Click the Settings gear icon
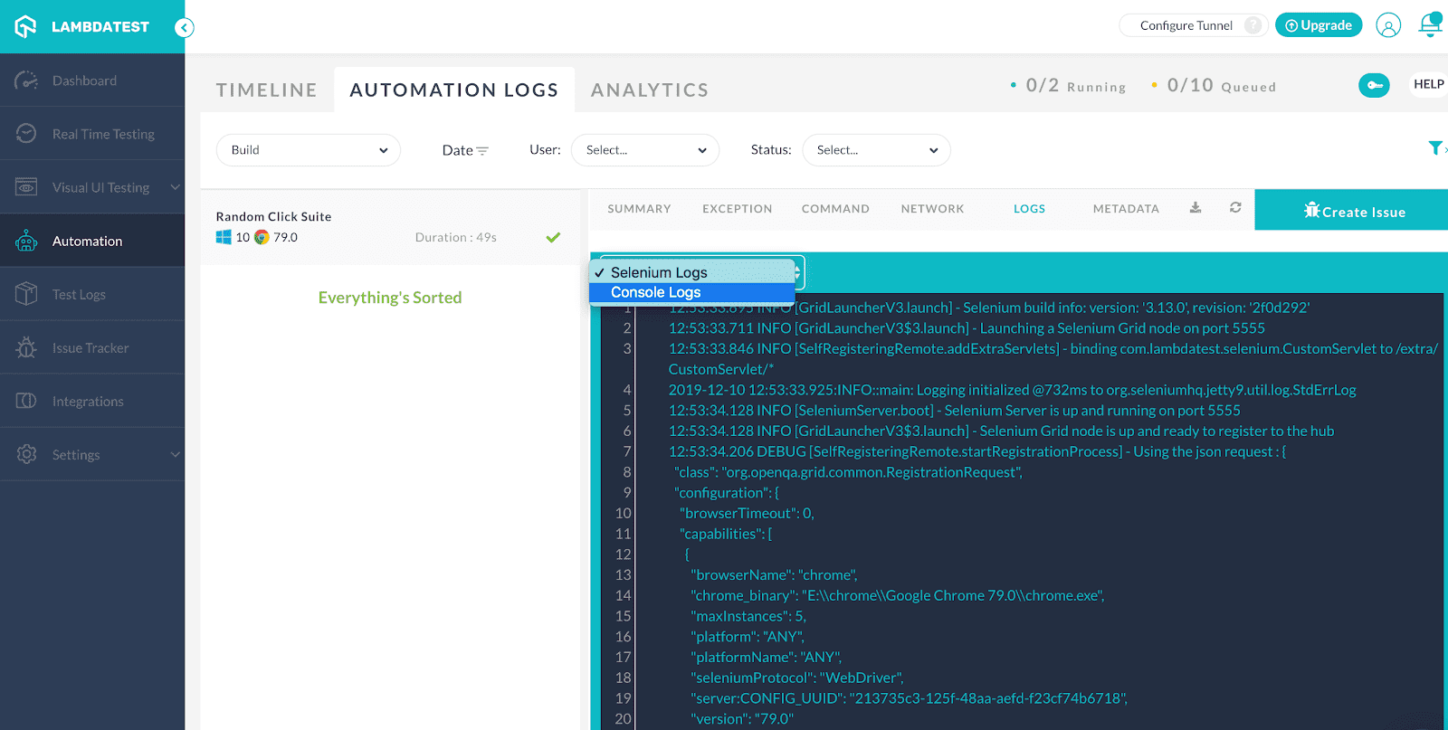This screenshot has height=730, width=1448. 26,454
